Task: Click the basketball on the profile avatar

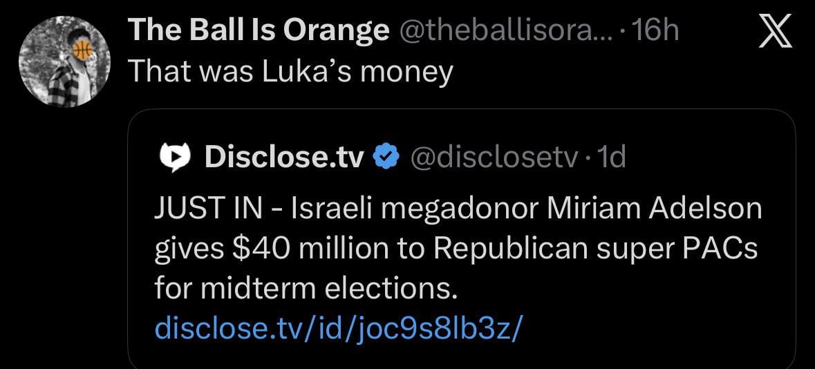Action: (82, 50)
